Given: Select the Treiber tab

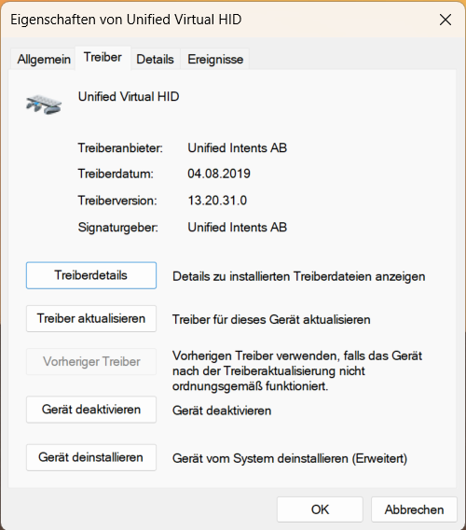Looking at the screenshot, I should [x=103, y=57].
